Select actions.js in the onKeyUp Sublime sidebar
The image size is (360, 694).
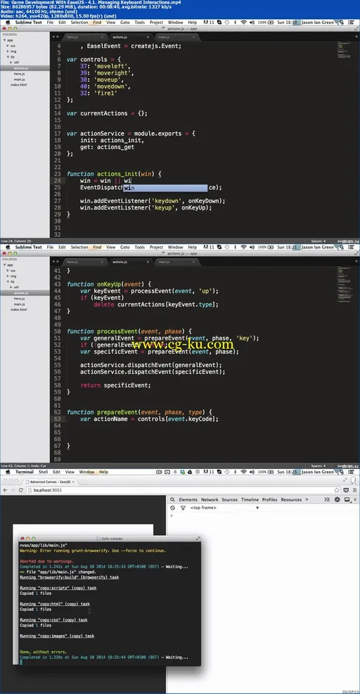21,293
